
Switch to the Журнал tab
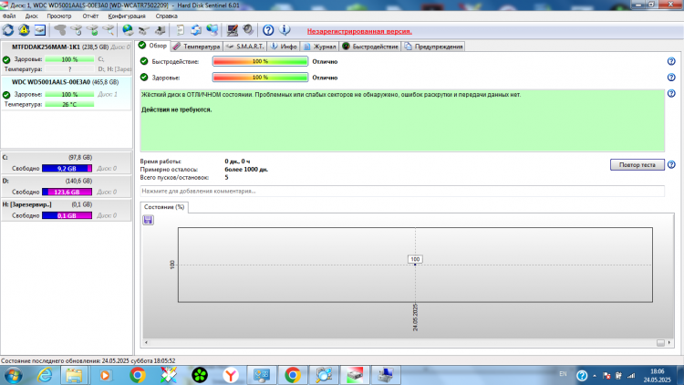point(320,47)
